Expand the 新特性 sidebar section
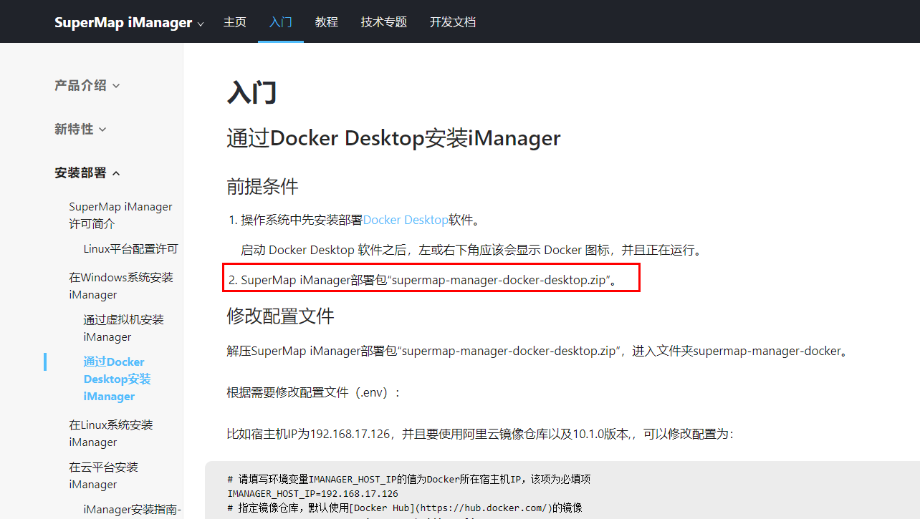920x519 pixels. coord(80,129)
